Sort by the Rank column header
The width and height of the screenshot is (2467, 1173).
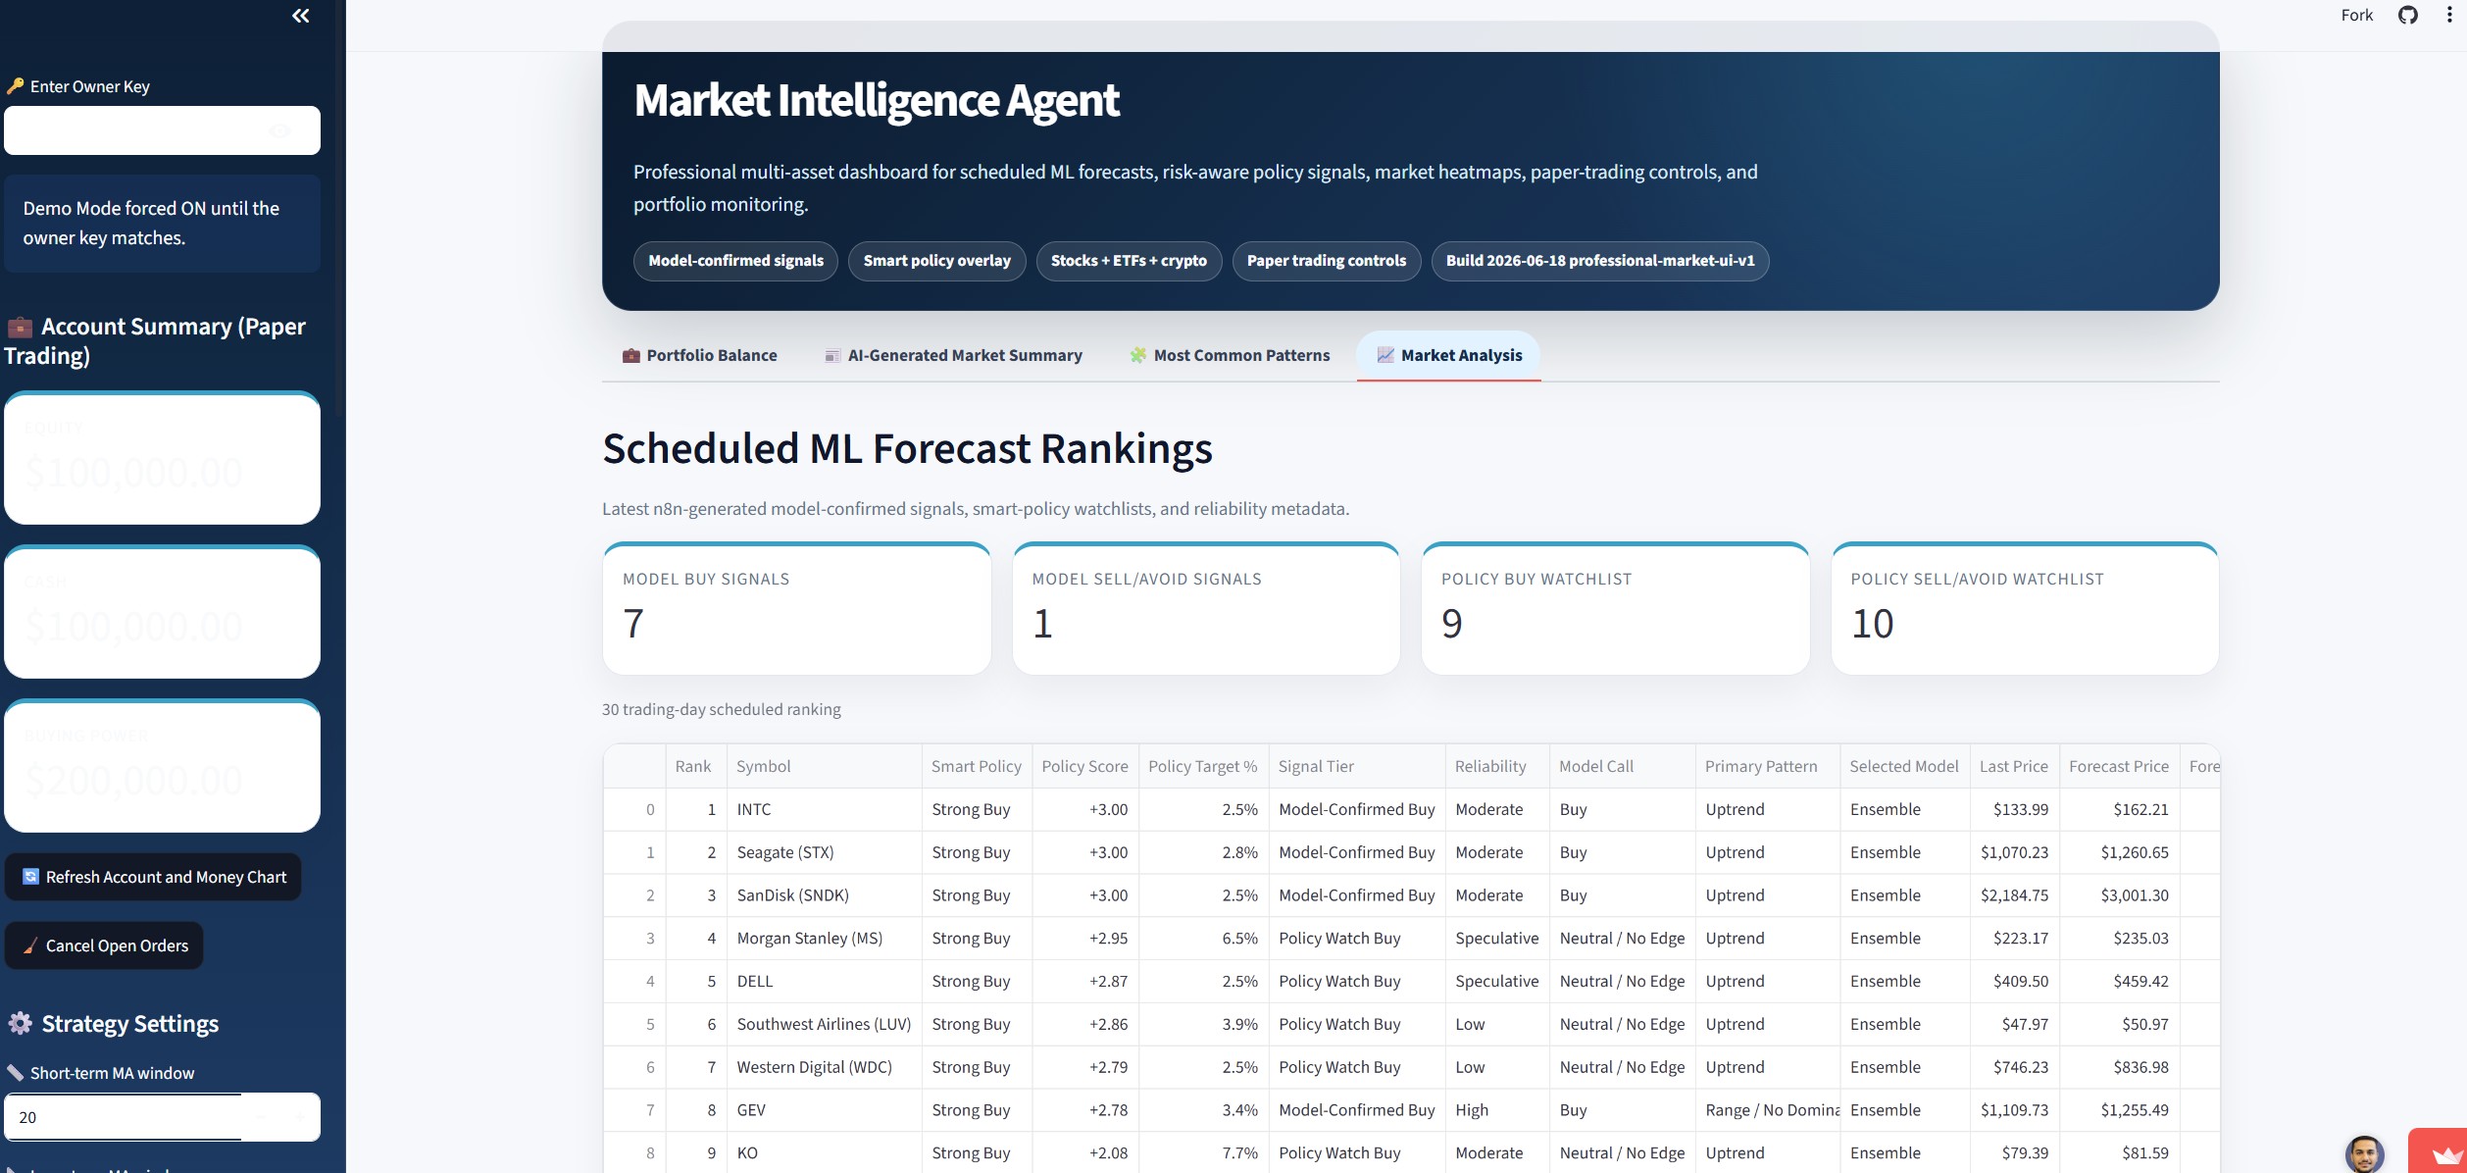694,767
